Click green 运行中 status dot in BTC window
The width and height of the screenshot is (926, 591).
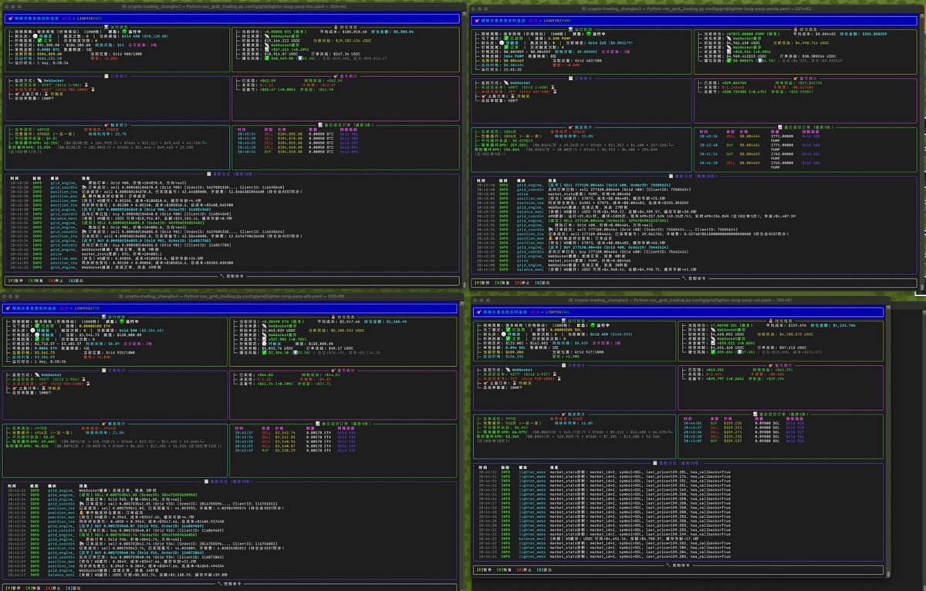coord(125,31)
